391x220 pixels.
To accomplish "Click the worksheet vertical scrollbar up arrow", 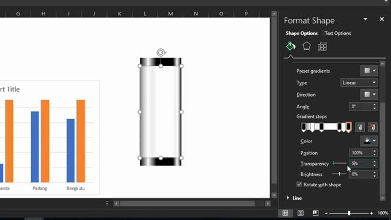I will pyautogui.click(x=274, y=13).
